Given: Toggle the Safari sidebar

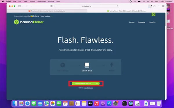Looking at the screenshot, I should 19,6.
